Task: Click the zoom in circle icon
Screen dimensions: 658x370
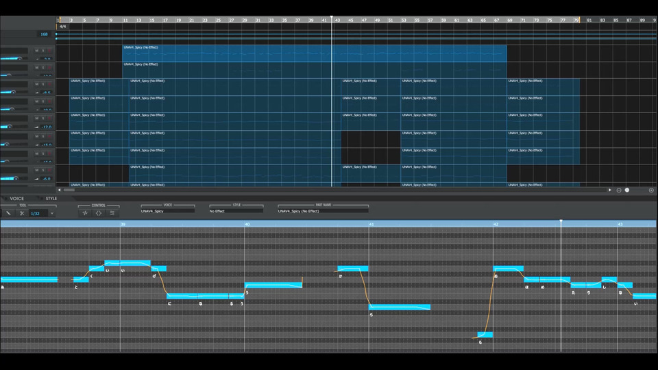Action: pos(651,190)
